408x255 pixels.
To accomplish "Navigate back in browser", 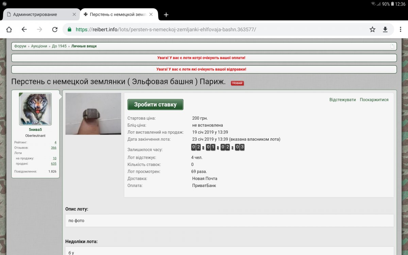I will (x=24, y=30).
